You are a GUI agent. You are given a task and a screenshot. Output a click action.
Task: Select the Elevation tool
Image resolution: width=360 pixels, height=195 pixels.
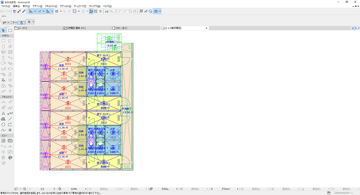pyautogui.click(x=10, y=146)
